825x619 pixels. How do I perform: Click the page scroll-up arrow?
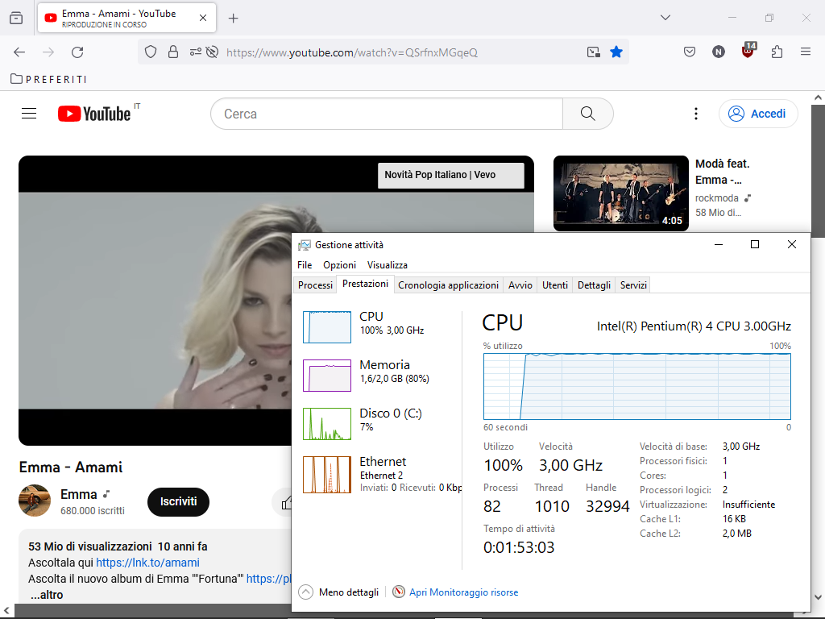818,98
